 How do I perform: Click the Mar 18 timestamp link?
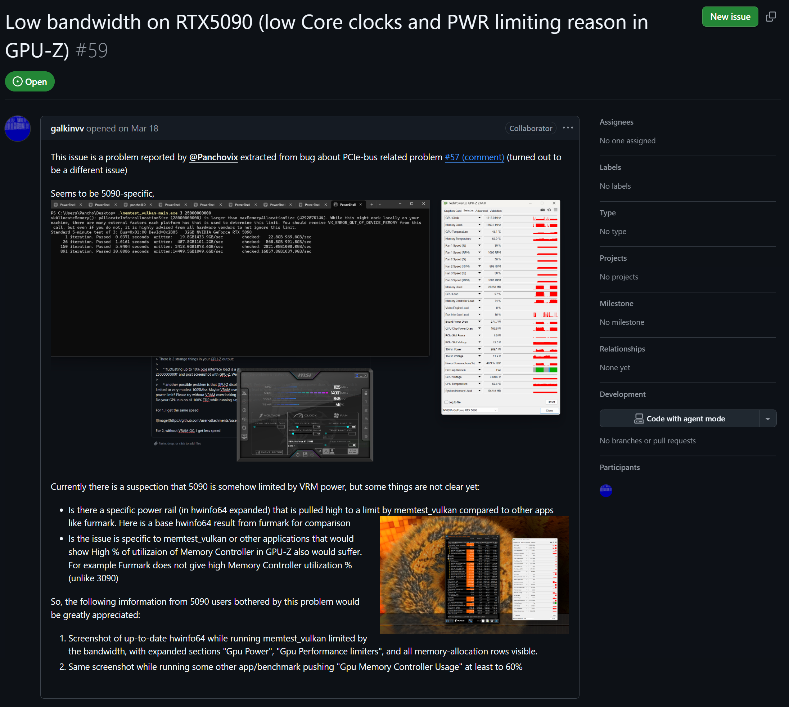144,129
